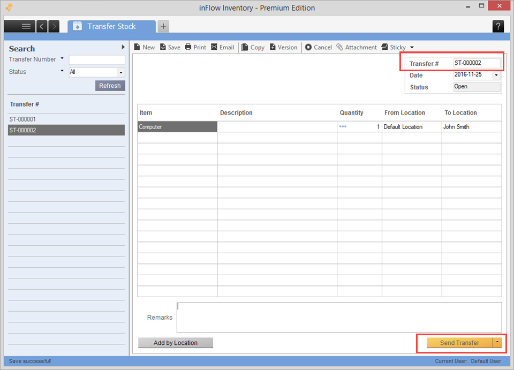514x370 pixels.
Task: Go forward with the right arrow
Action: [x=54, y=26]
